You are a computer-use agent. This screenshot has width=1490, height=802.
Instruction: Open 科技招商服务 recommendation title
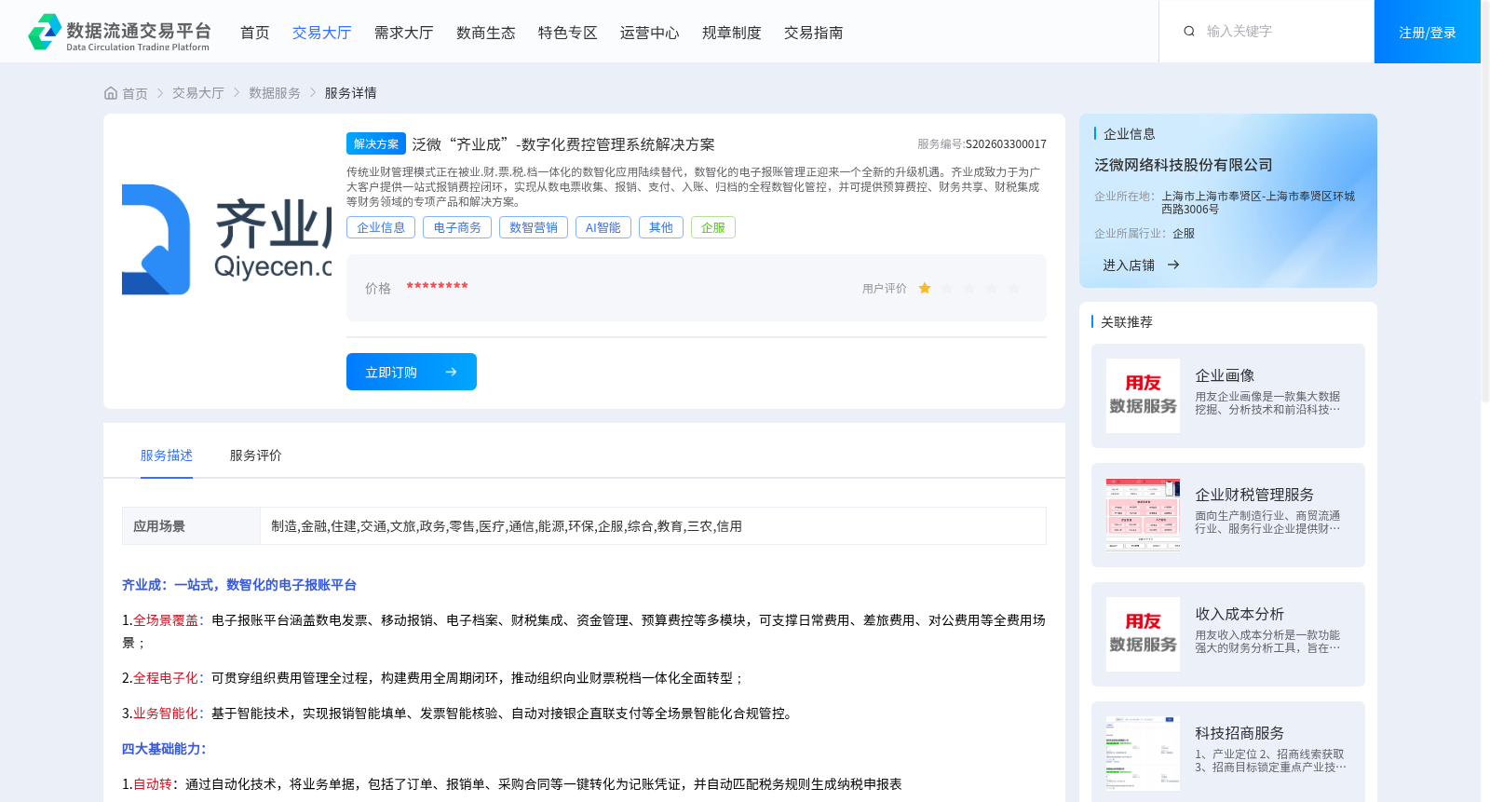click(1239, 733)
